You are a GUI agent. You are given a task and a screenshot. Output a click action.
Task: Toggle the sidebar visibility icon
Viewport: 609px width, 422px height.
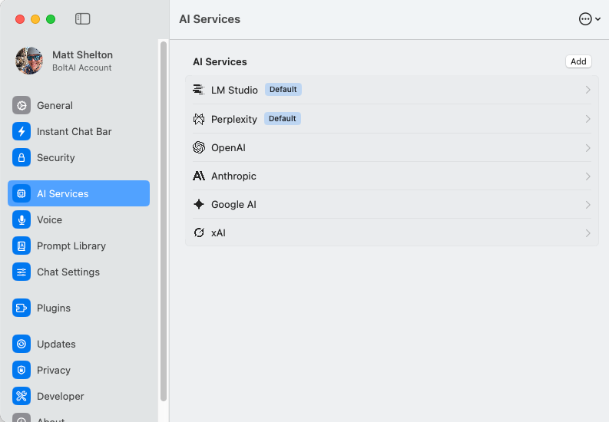pyautogui.click(x=82, y=18)
